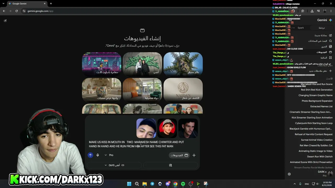The height and width of the screenshot is (188, 335).
Task: Open chat Desert Run With Ostrich
Action: [x=320, y=157]
